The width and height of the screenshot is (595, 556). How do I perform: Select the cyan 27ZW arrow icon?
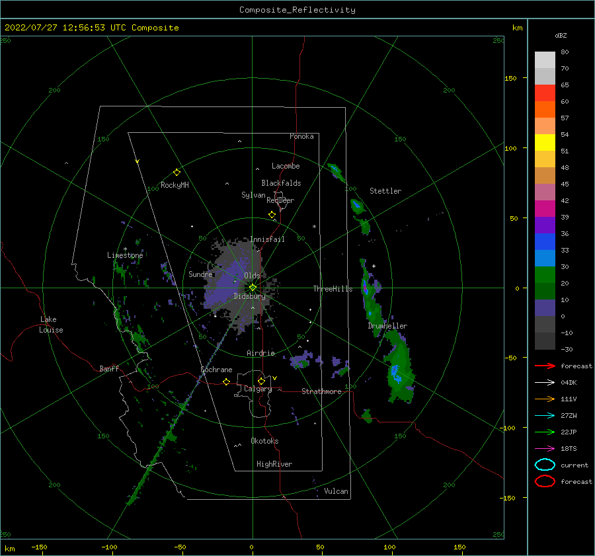tap(545, 416)
